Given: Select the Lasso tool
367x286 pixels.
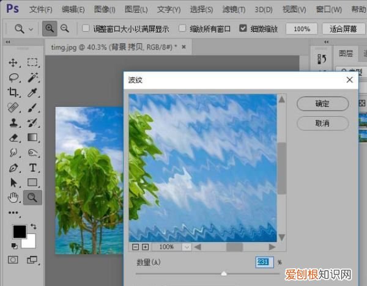Looking at the screenshot, I should pyautogui.click(x=13, y=78).
